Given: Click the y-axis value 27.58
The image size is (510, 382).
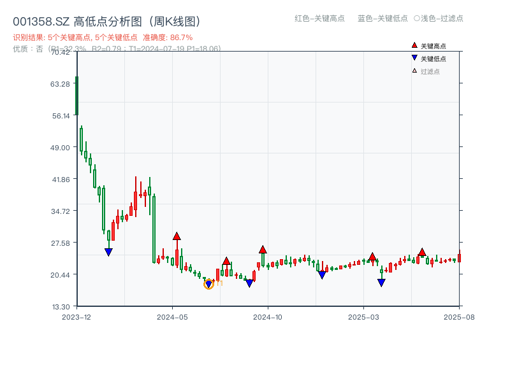Looking at the screenshot, I should pyautogui.click(x=61, y=243).
